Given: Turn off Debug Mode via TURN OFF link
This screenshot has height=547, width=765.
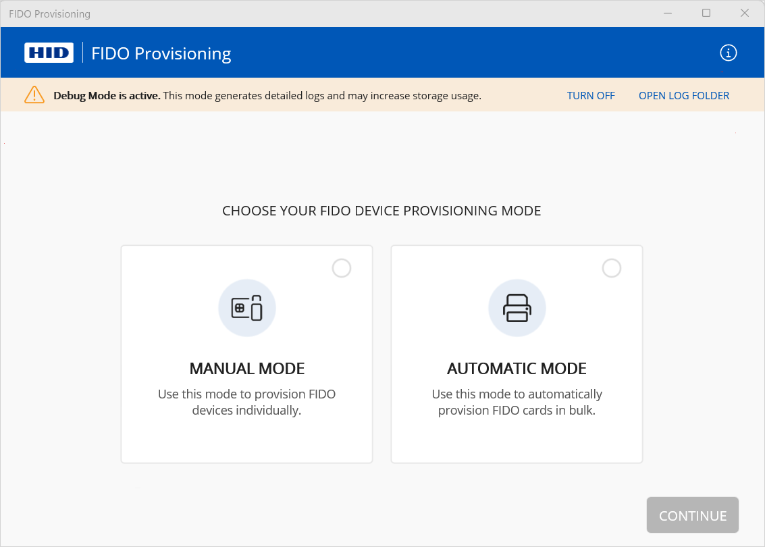Looking at the screenshot, I should 591,96.
